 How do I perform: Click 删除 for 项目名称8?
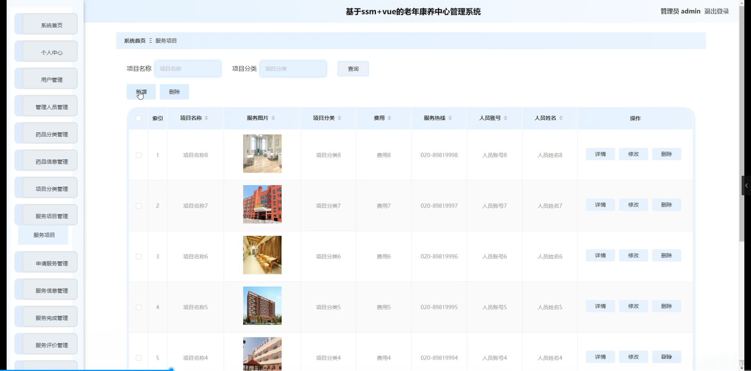coord(667,154)
